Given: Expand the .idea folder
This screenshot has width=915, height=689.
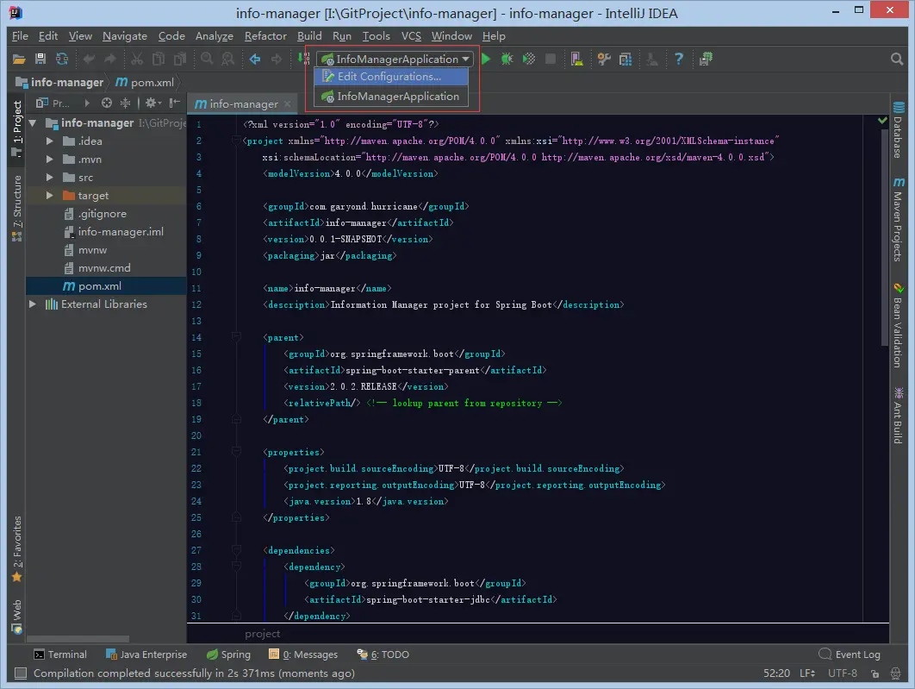Looking at the screenshot, I should point(50,141).
